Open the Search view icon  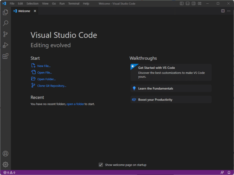(x=5, y=23)
